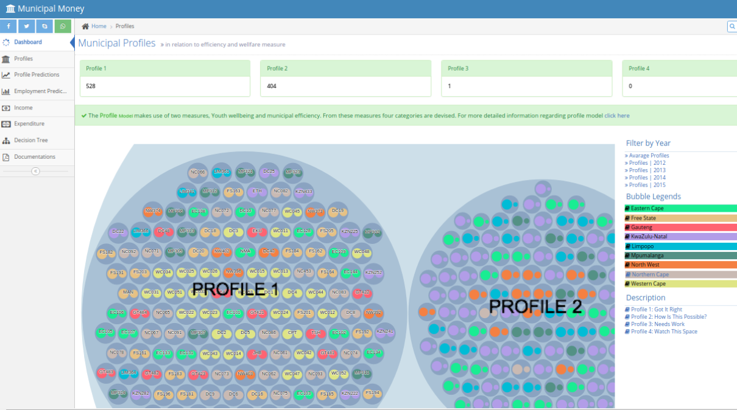Click the ETH bubble in Profile 1
737x410 pixels.
[257, 191]
